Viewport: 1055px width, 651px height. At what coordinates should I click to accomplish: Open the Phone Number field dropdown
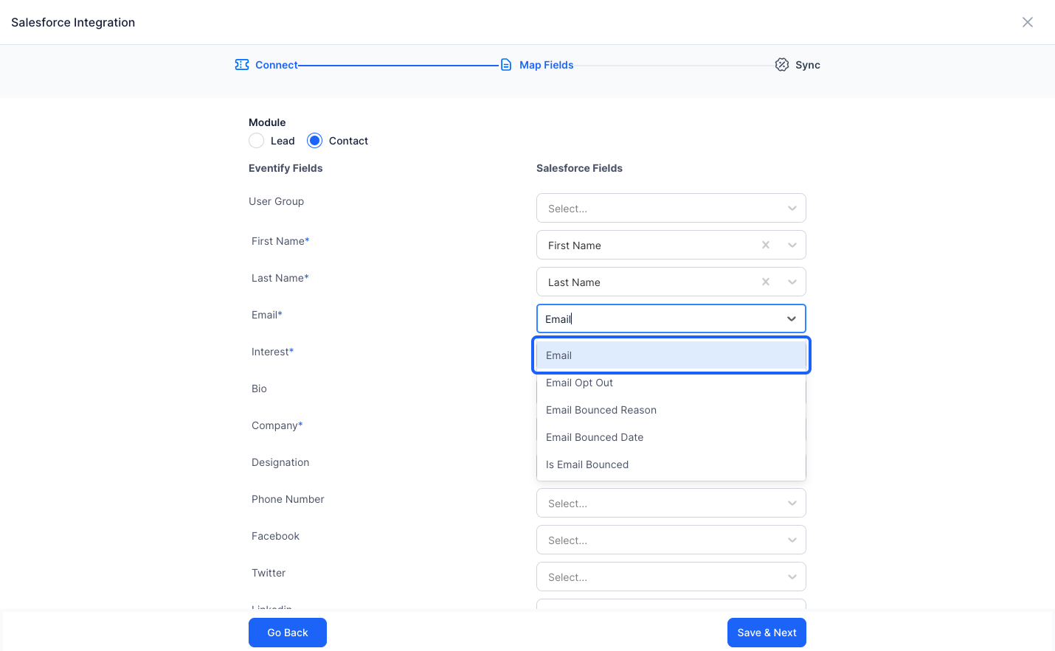coord(671,503)
